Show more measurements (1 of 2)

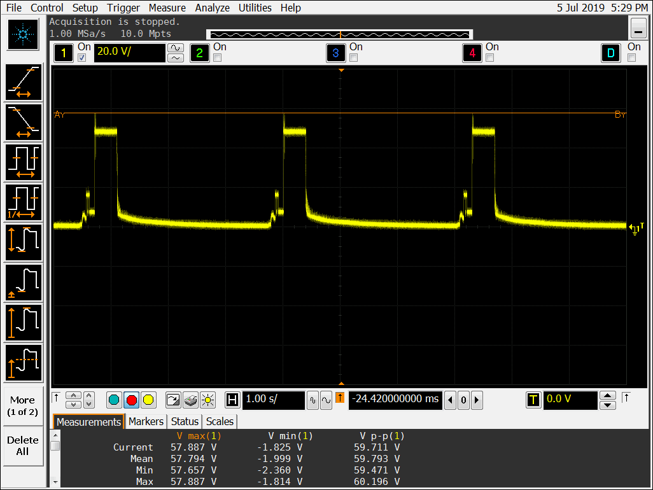23,406
